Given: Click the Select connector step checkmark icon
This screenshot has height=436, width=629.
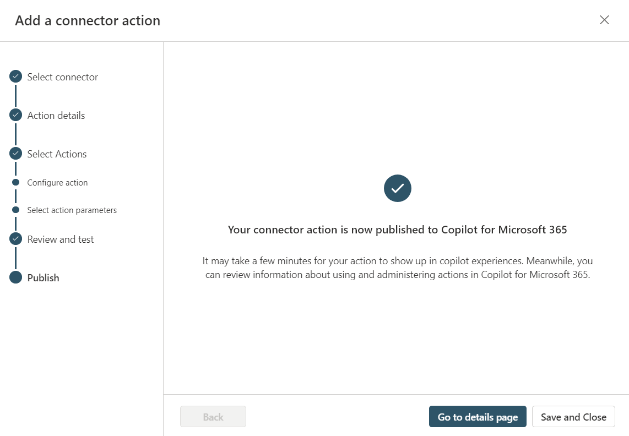Looking at the screenshot, I should coord(15,77).
